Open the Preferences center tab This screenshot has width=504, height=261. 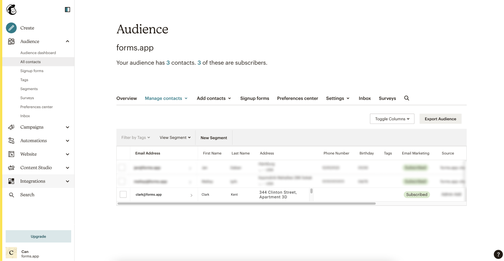[297, 98]
